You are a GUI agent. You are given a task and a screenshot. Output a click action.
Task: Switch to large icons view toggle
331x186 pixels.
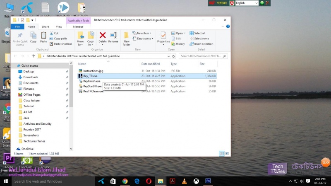[227, 154]
